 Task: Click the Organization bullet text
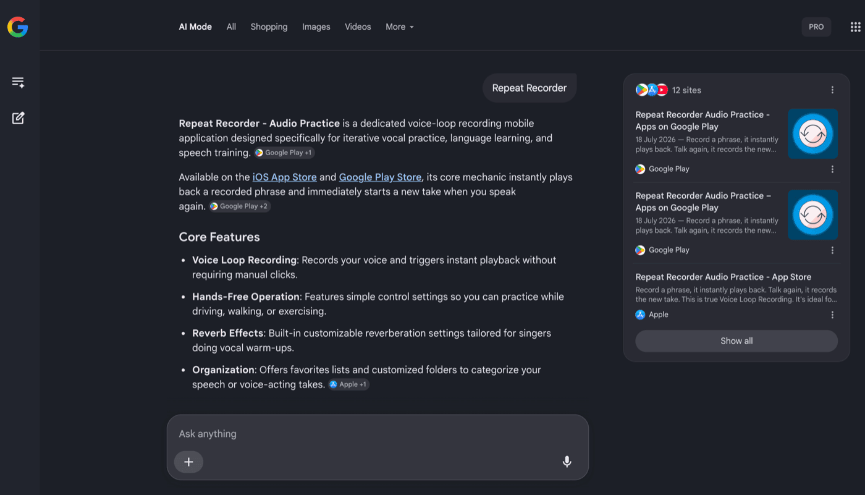366,377
